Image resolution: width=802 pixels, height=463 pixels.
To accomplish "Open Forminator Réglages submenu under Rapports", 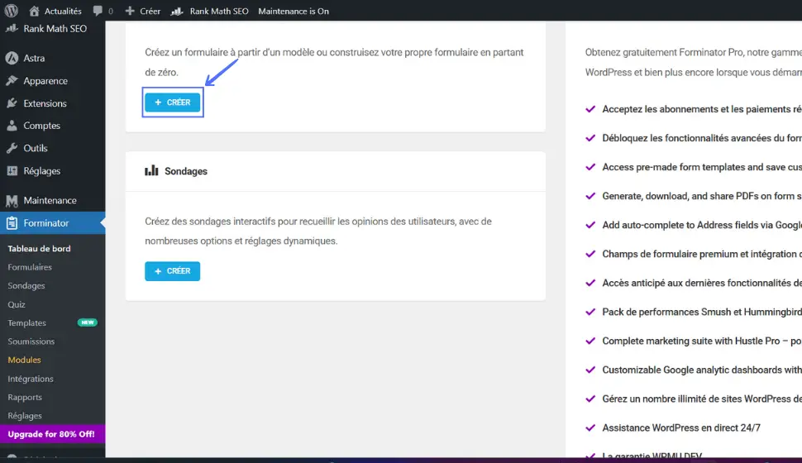I will click(25, 415).
